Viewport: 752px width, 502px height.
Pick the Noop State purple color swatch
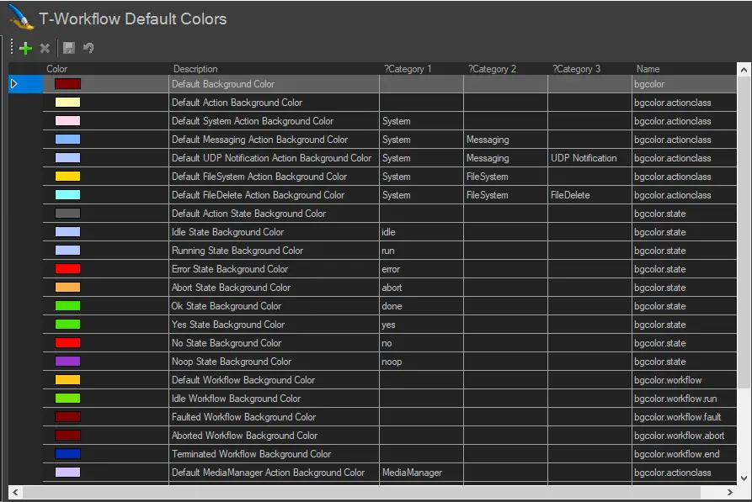coord(67,362)
